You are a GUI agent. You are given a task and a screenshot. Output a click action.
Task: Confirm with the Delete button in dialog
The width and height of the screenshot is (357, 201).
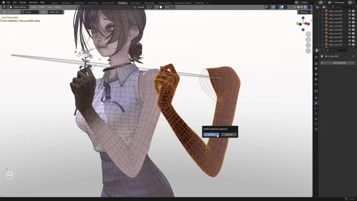click(211, 134)
